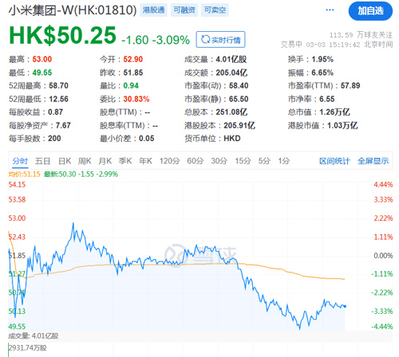This screenshot has height=357, width=399.
Task: Click the 委比 value 30.83%
Action: [136, 99]
